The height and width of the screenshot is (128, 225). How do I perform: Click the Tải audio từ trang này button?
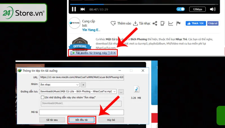(x=89, y=53)
